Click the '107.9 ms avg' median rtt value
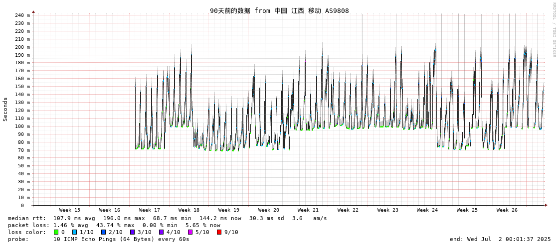559x246 pixels. [74, 218]
